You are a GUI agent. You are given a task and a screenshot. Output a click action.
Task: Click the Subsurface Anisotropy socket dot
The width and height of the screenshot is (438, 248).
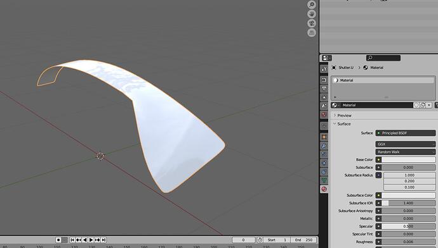[x=378, y=211]
